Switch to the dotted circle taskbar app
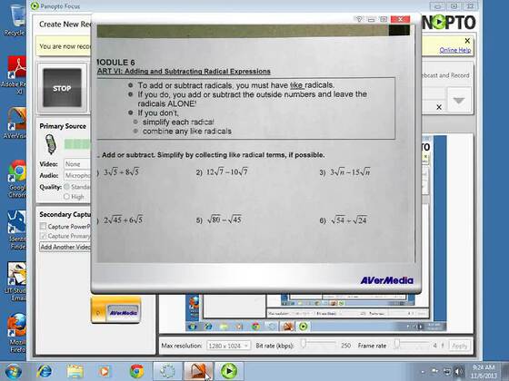509x381 pixels. 167,371
